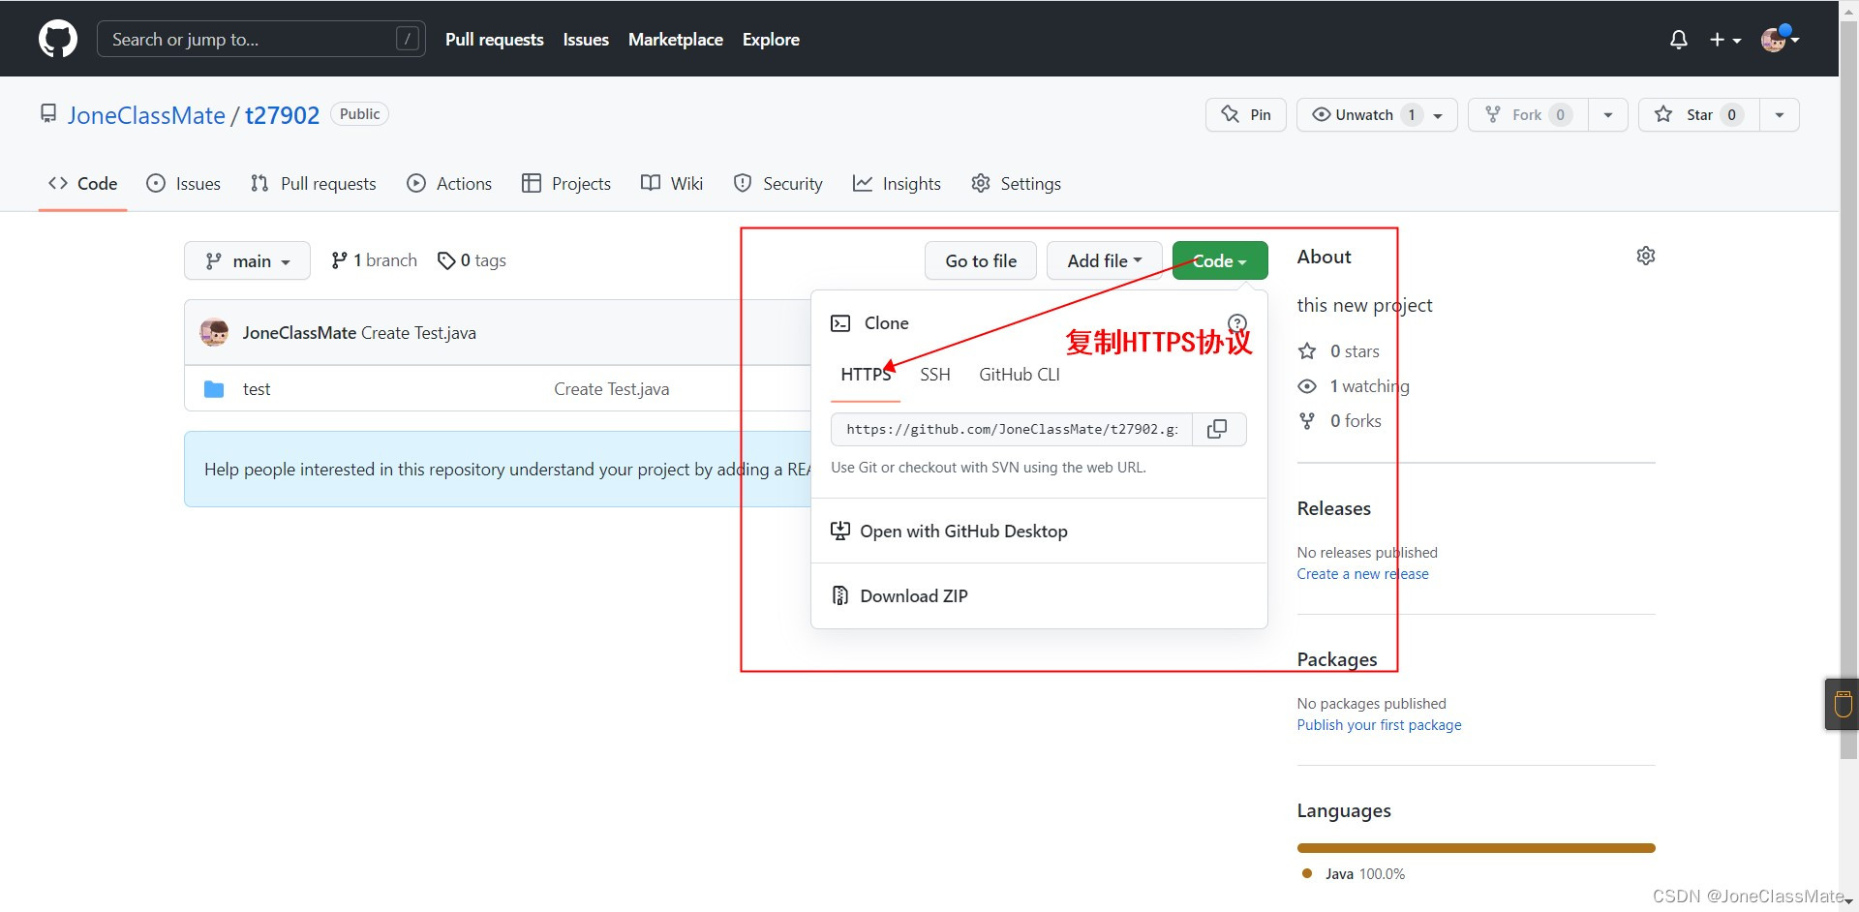Click the JoneClassMate owner link

point(146,115)
